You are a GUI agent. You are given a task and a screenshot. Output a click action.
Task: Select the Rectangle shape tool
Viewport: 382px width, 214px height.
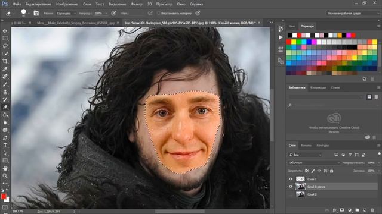pos(5,160)
